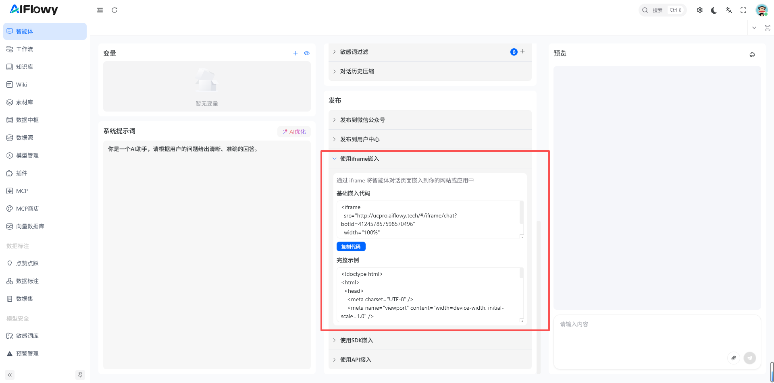Add a variable with plus icon
This screenshot has width=774, height=383.
(x=295, y=53)
